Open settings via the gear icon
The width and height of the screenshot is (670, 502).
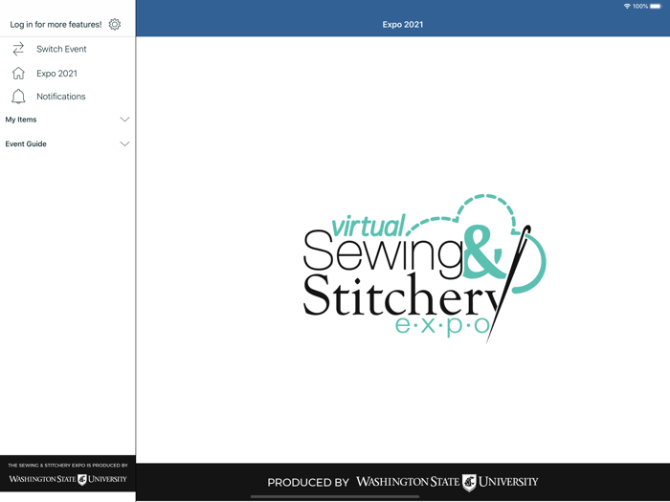(x=115, y=24)
